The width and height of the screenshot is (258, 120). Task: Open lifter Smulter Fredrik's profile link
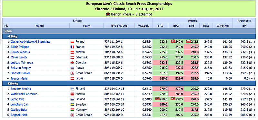click(x=21, y=89)
